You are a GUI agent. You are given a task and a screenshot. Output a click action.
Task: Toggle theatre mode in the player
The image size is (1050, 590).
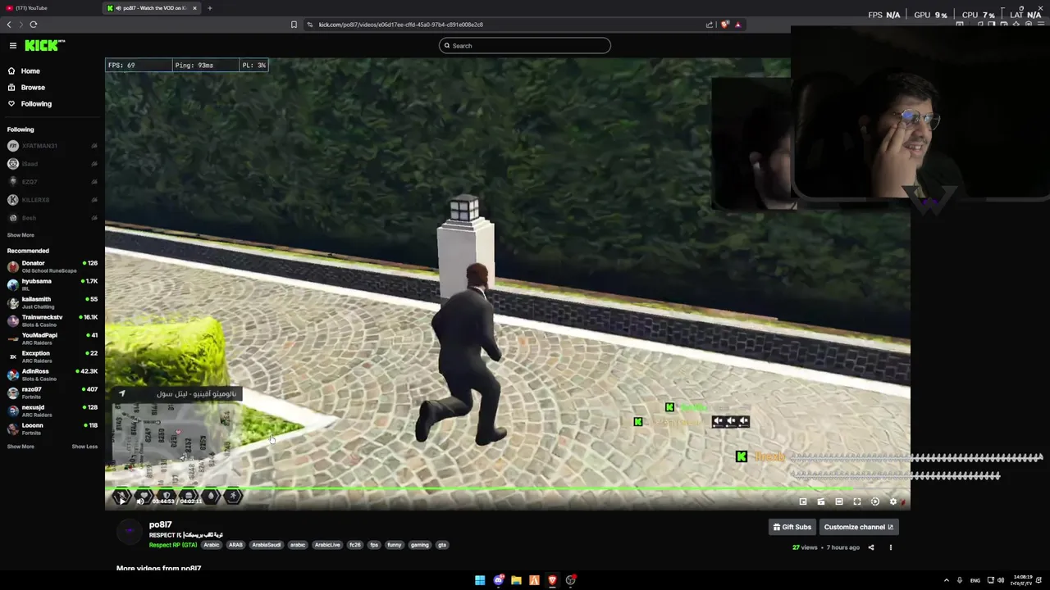tap(839, 501)
